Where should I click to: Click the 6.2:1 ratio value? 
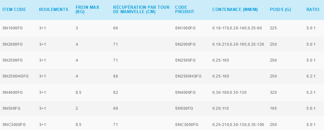tap(311, 76)
